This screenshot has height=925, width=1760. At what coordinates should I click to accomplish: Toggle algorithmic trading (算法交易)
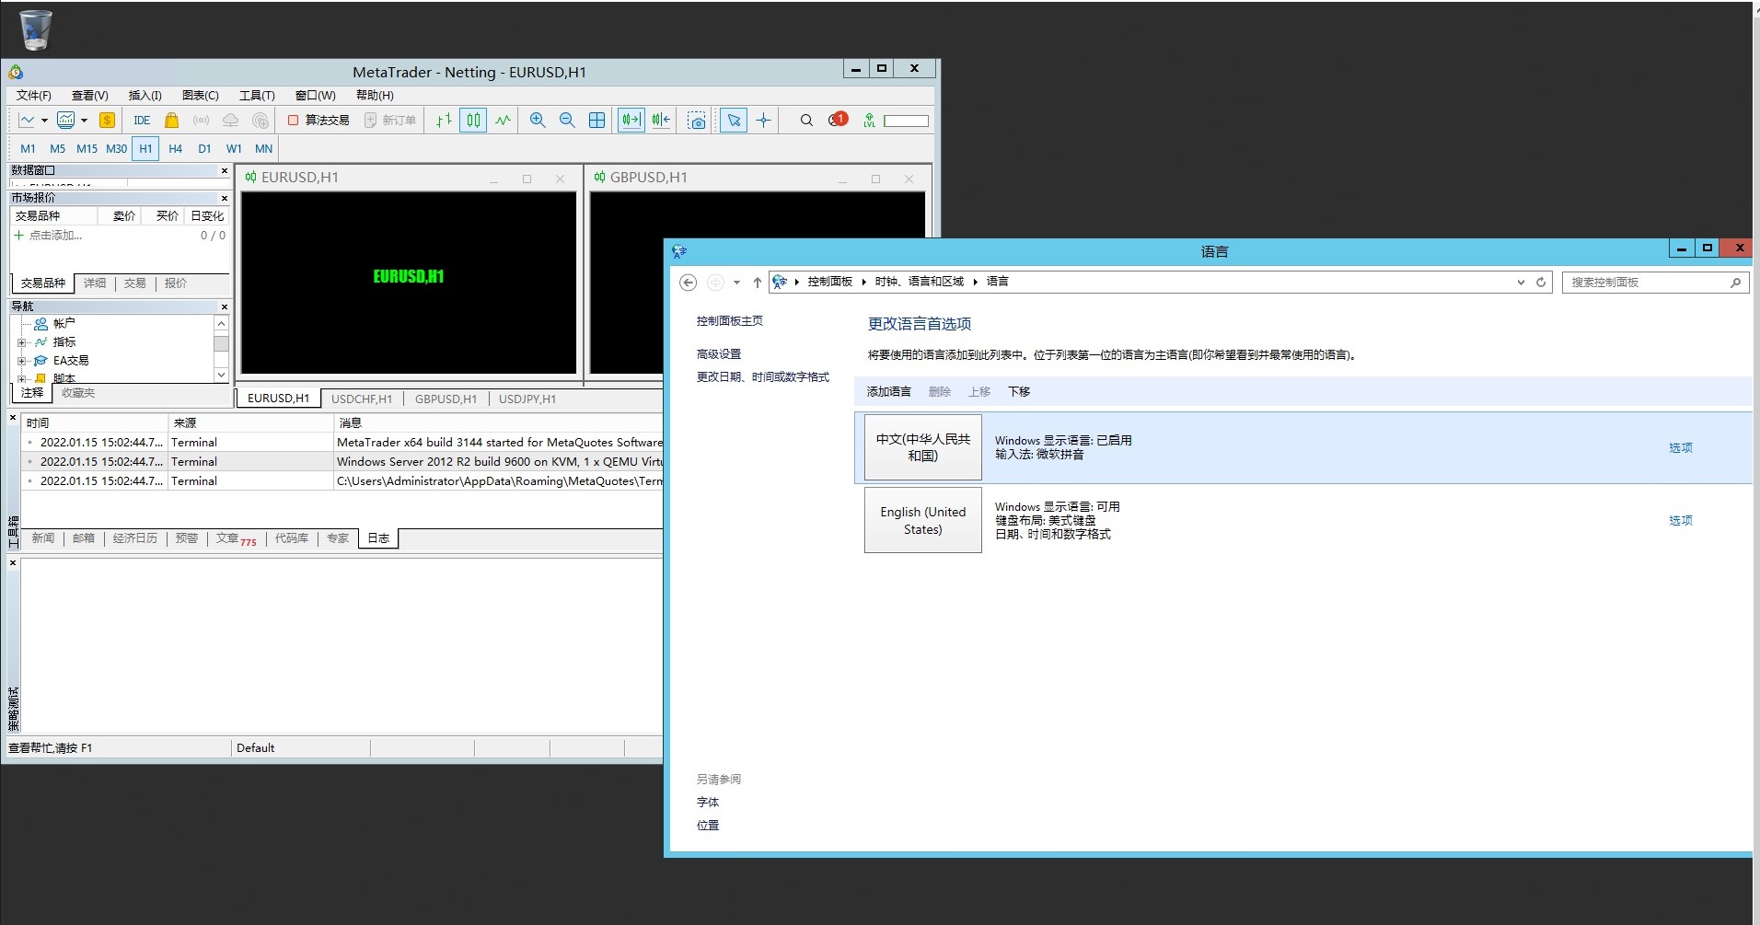(x=318, y=121)
